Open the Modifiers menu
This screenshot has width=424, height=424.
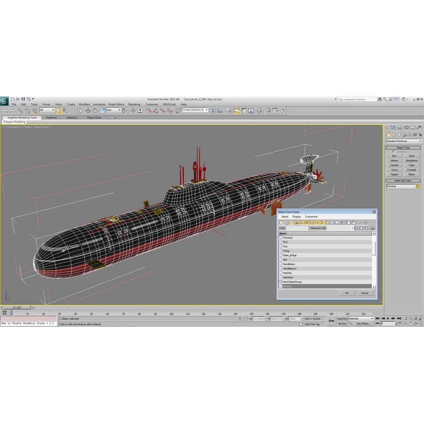coord(84,104)
